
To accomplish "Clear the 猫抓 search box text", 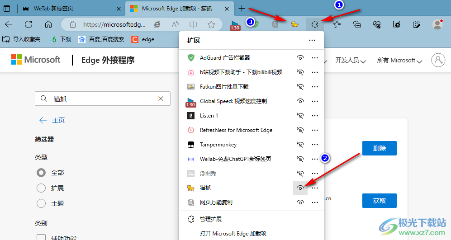I will [161, 99].
